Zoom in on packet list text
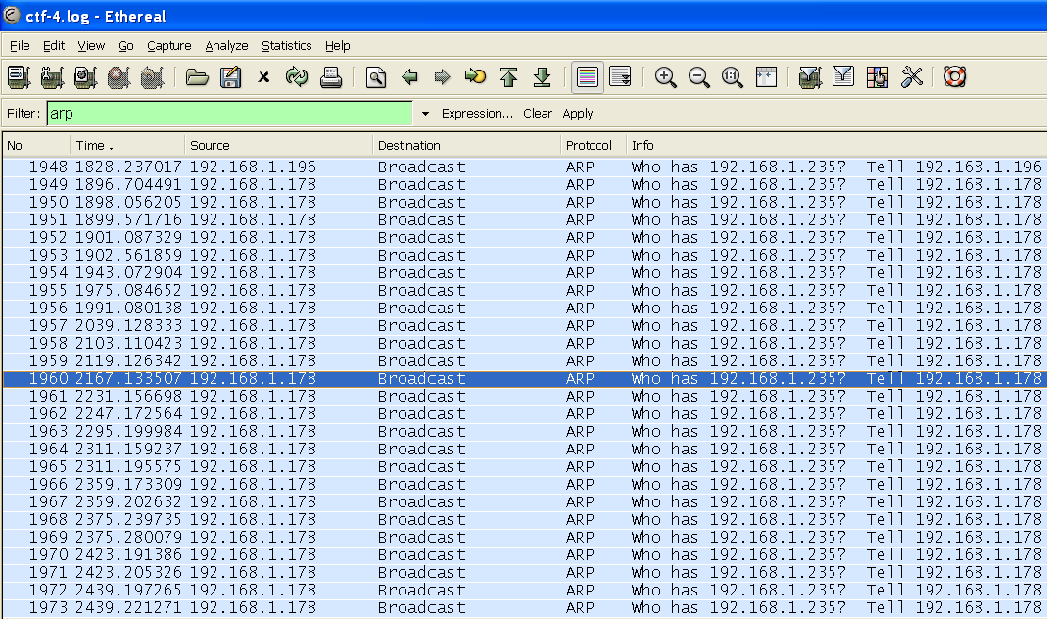The width and height of the screenshot is (1047, 619). (x=666, y=77)
